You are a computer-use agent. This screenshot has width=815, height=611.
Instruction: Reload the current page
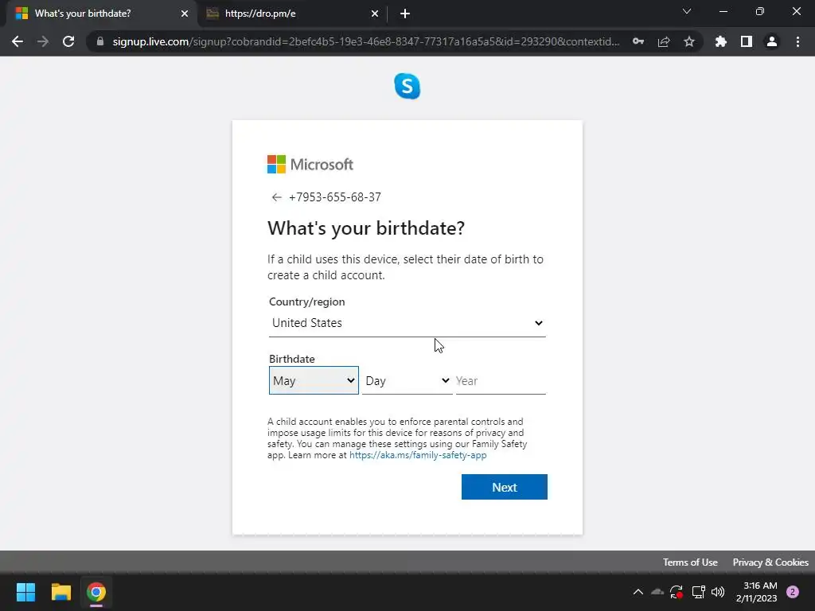(68, 41)
